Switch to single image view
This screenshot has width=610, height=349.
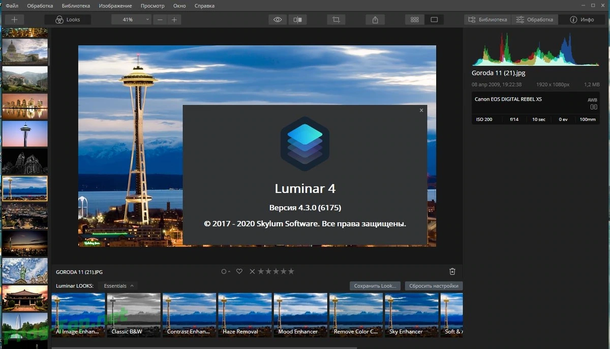(x=434, y=19)
